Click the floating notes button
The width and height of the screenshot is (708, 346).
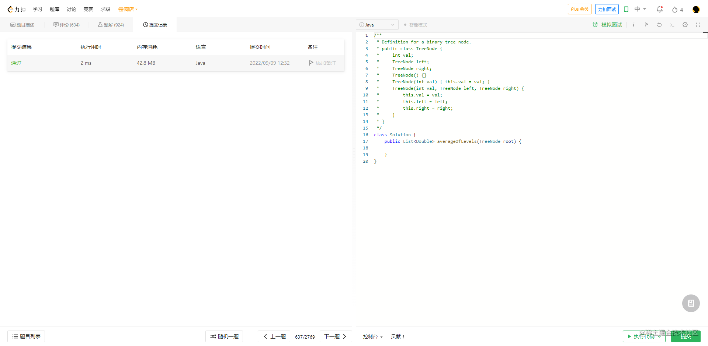click(691, 303)
